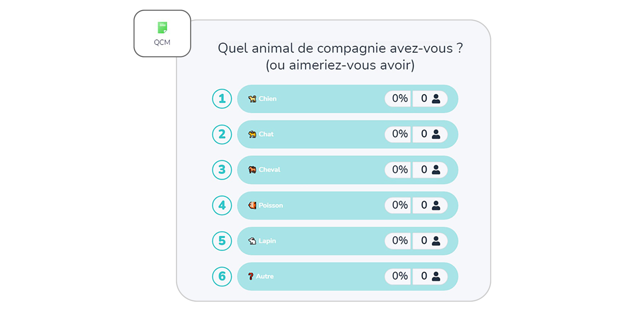Click the 0% badge in the Chat row
The height and width of the screenshot is (315, 627).
[x=400, y=134]
